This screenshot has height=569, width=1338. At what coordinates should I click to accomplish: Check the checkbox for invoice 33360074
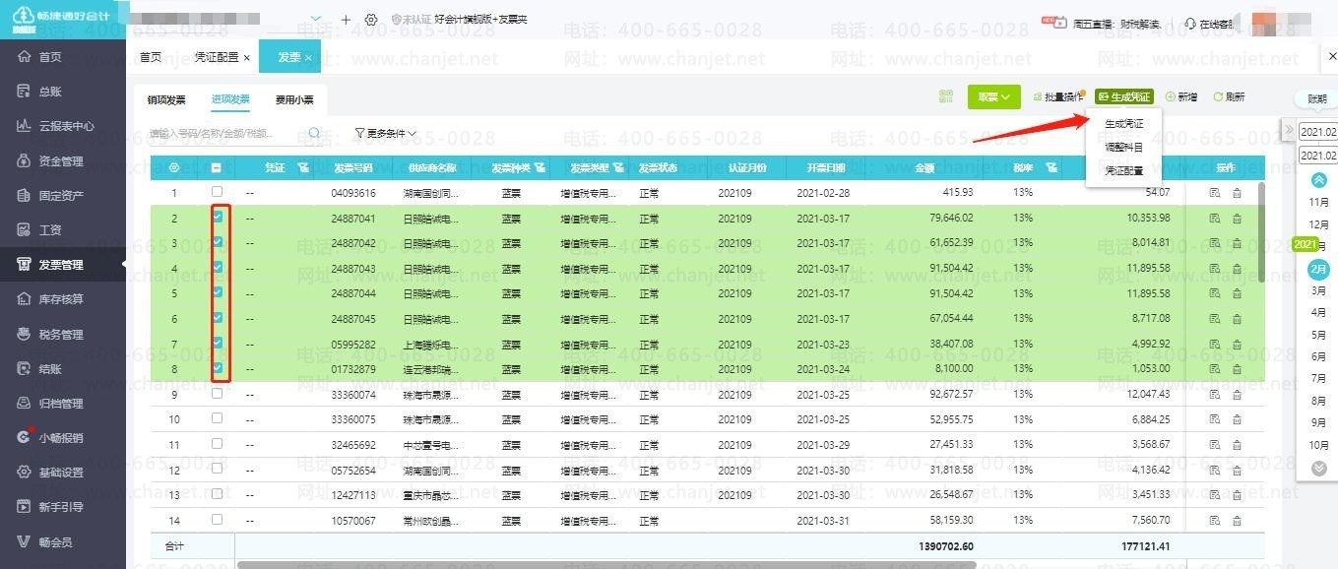pyautogui.click(x=217, y=393)
